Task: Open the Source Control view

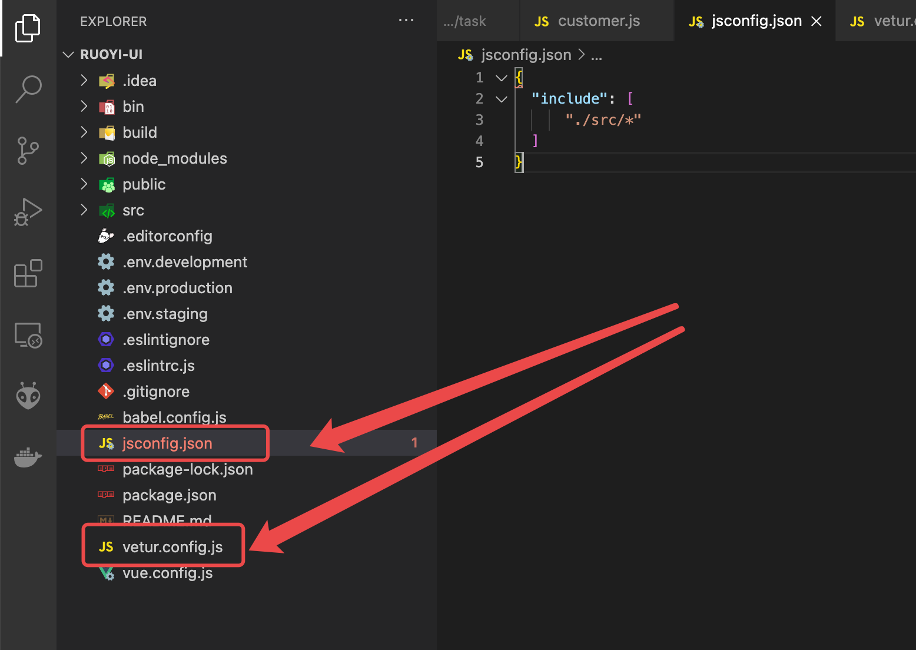Action: coord(28,151)
